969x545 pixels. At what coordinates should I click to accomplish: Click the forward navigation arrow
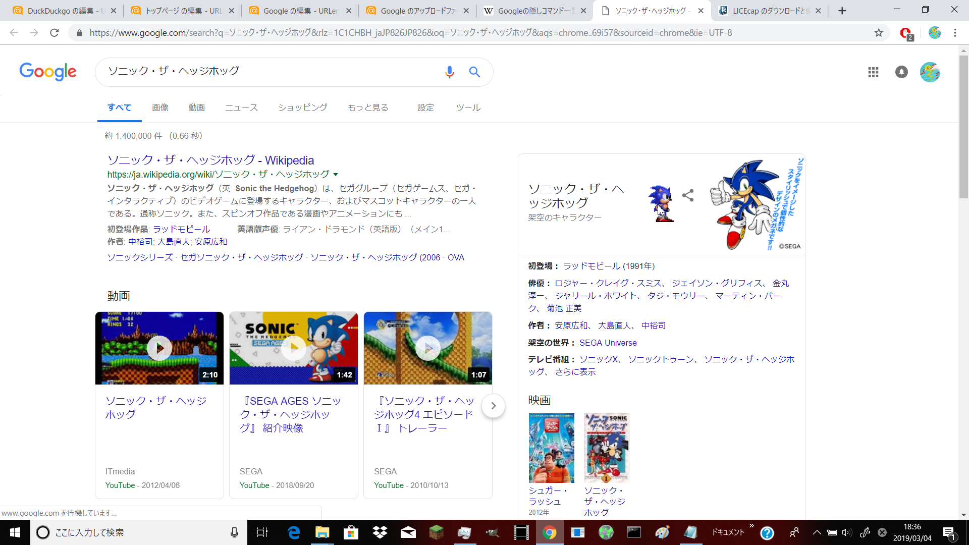point(34,33)
